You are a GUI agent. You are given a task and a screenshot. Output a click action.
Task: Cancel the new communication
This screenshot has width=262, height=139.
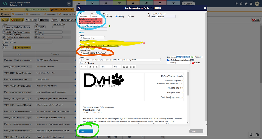196,131
